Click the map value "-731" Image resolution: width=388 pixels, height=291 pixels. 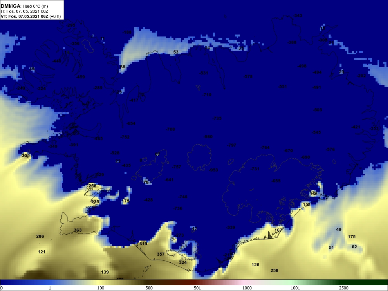[x=255, y=169]
